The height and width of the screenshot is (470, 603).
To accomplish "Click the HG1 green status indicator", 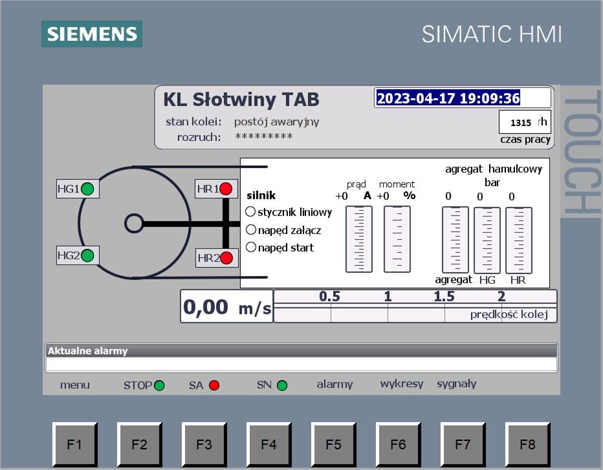I will [x=88, y=189].
